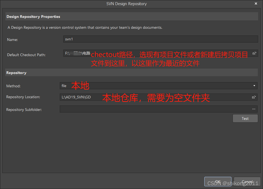
Task: Open the Method combo box showing "file"
Action: [x=158, y=86]
